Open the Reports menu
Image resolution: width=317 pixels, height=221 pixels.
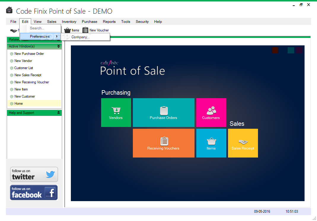pos(109,22)
